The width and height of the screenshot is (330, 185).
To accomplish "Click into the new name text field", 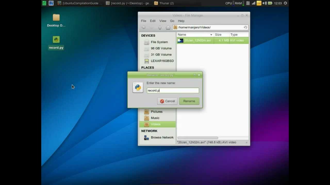I will click(173, 90).
